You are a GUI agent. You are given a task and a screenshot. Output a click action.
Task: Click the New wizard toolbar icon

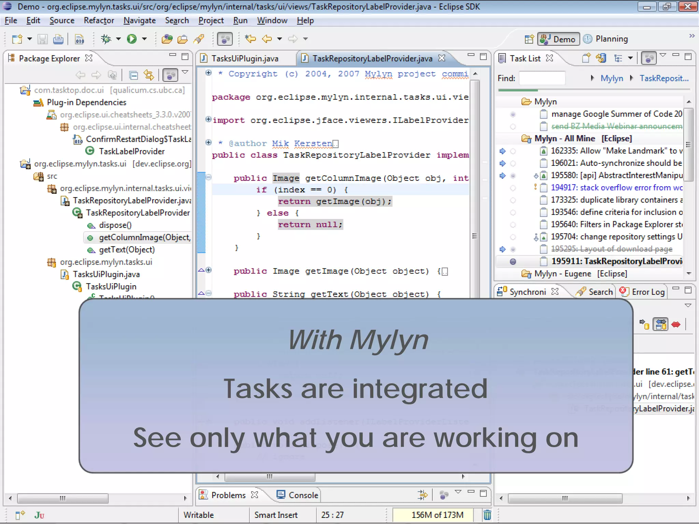pos(17,39)
